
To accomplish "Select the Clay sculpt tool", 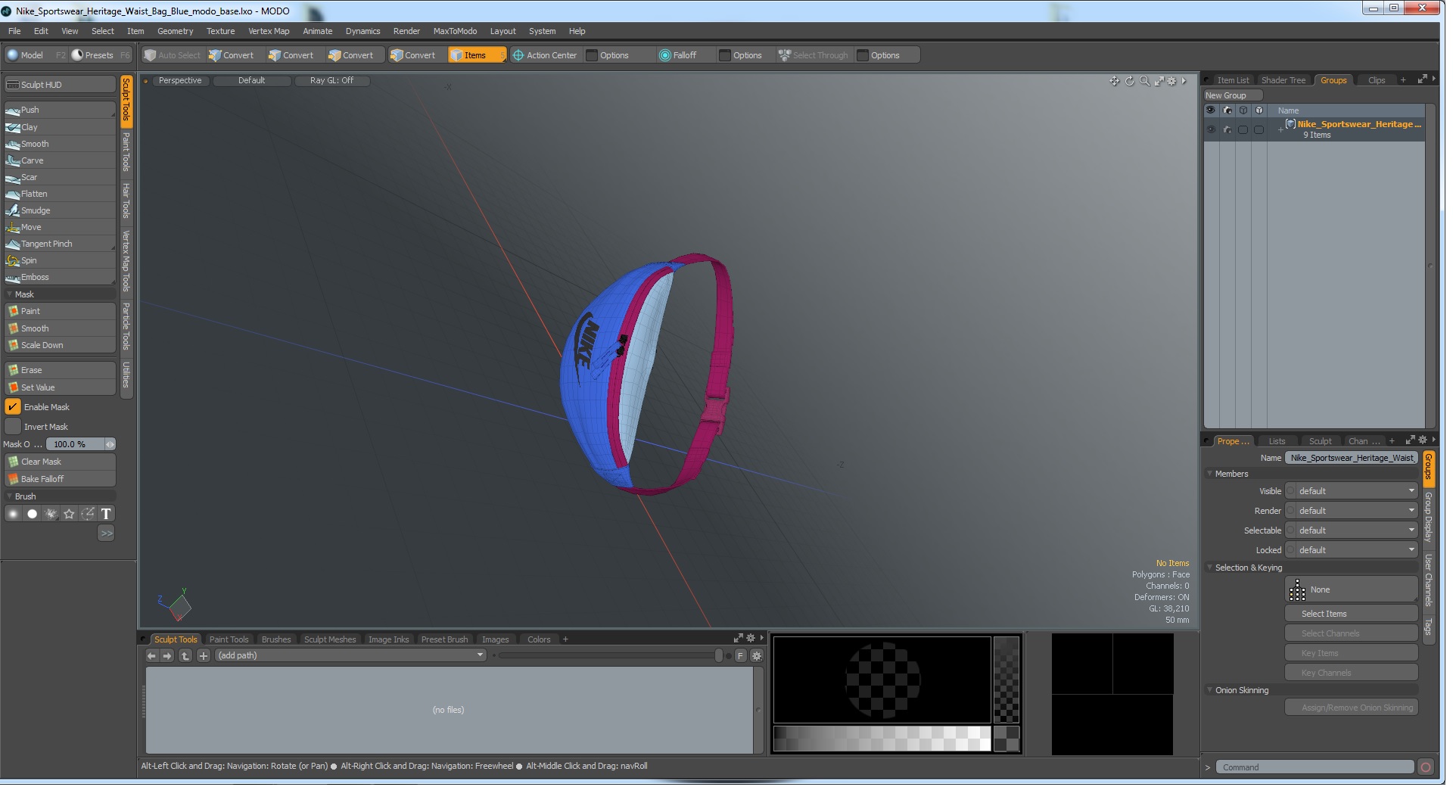I will pos(60,127).
